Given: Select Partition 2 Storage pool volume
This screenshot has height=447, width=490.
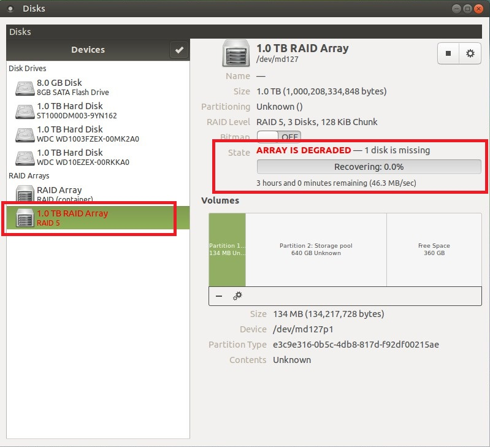Looking at the screenshot, I should point(316,250).
